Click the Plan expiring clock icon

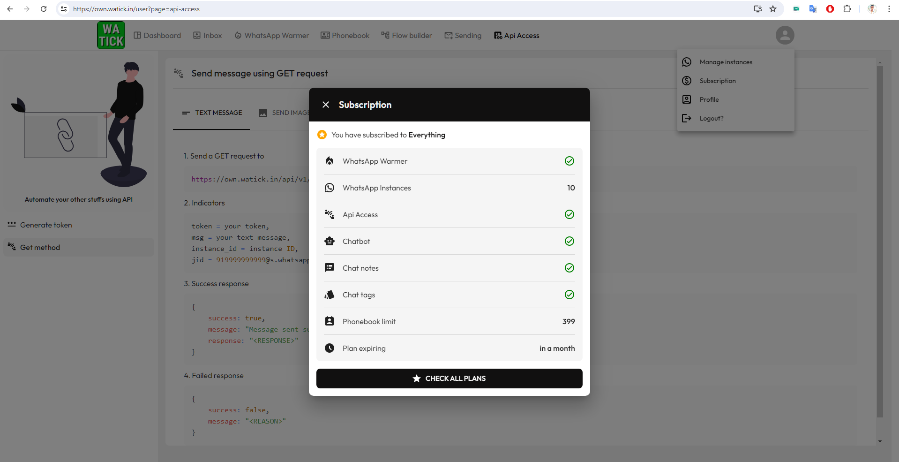click(x=330, y=348)
